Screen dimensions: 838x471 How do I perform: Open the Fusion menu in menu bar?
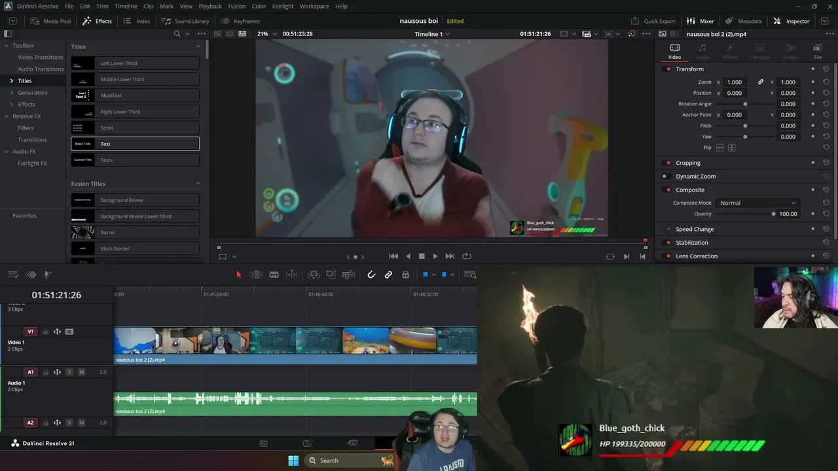(x=237, y=7)
